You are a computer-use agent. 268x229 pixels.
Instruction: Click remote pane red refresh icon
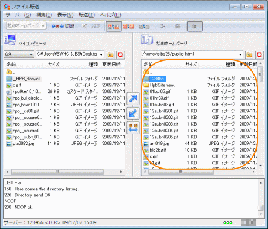(x=260, y=54)
